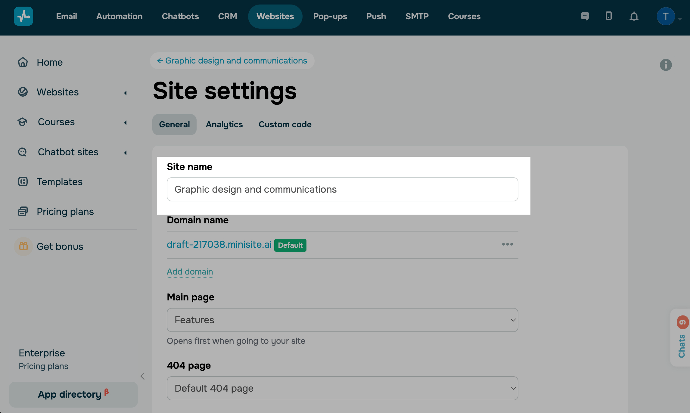690x413 pixels.
Task: Open the three-dot menu for default domain
Action: (x=507, y=244)
